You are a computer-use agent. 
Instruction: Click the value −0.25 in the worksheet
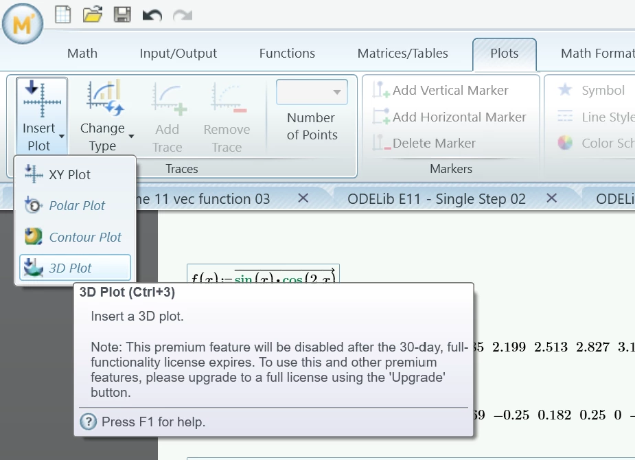point(511,415)
